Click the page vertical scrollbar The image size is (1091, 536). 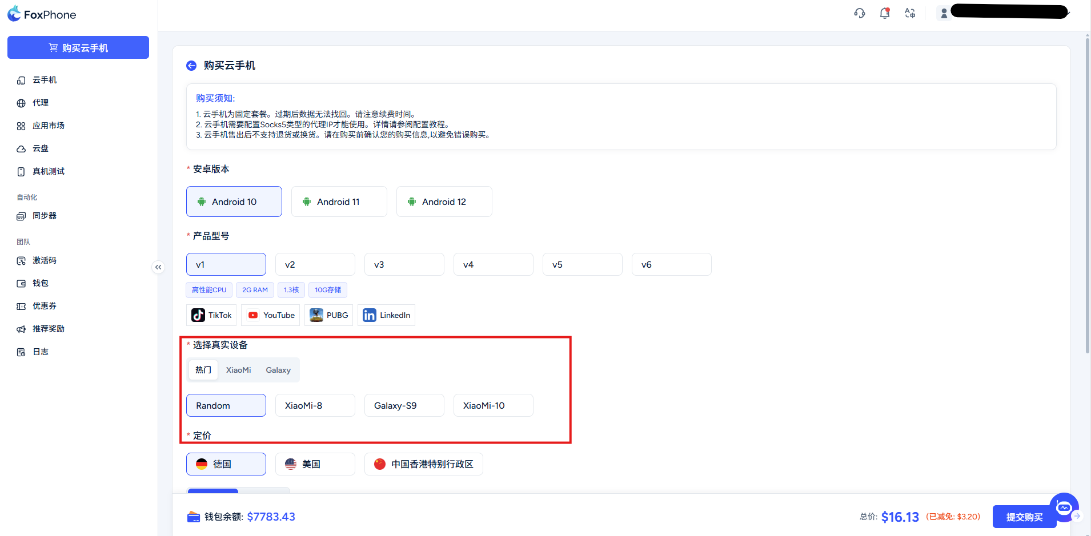(1087, 194)
